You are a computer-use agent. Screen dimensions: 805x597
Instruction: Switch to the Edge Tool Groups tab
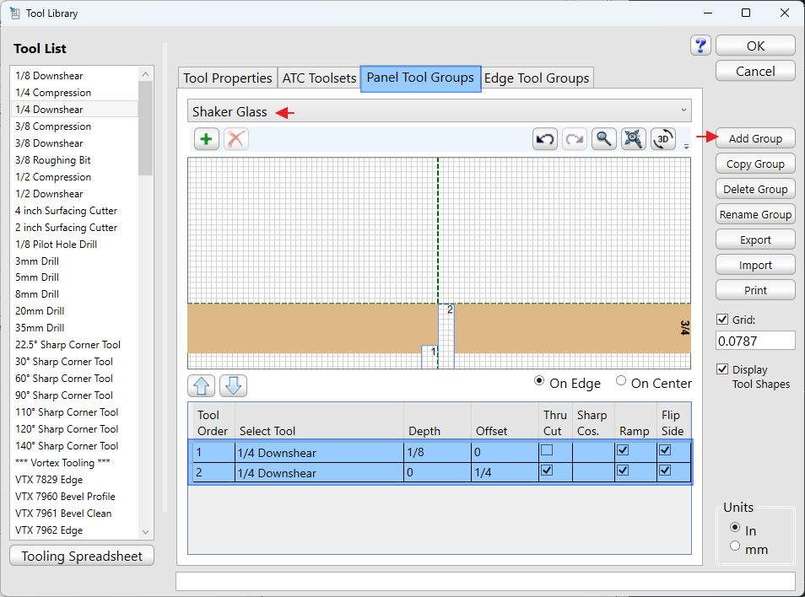pyautogui.click(x=537, y=78)
